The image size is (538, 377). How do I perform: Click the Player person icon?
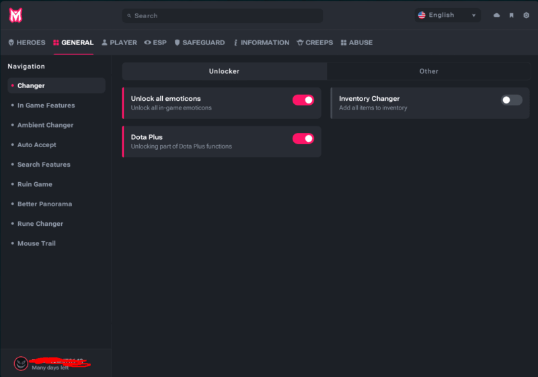(x=104, y=42)
